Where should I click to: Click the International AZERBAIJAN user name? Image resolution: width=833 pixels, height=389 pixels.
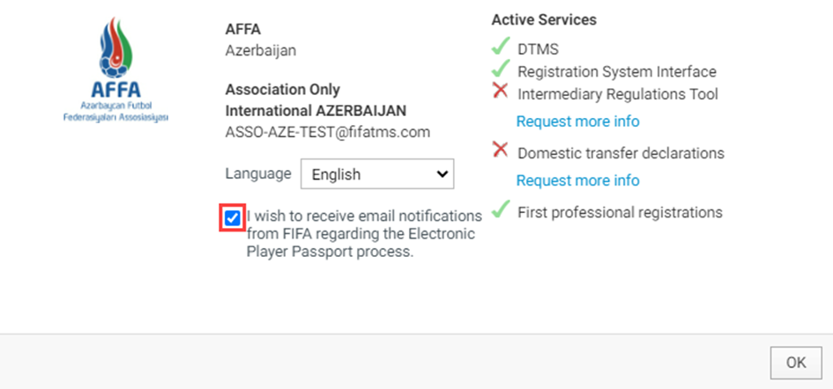316,111
